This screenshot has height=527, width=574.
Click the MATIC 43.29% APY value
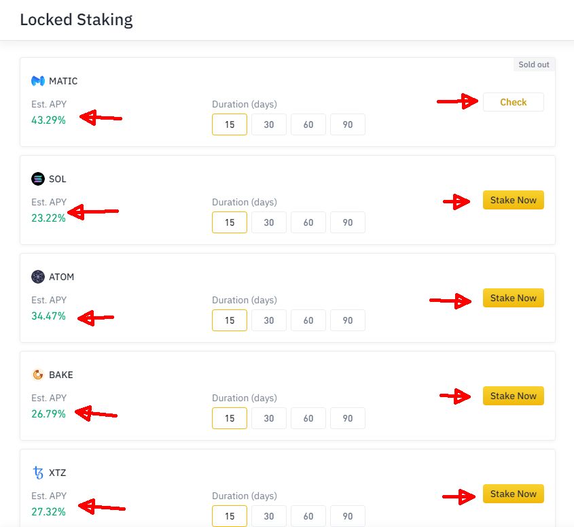pos(48,120)
